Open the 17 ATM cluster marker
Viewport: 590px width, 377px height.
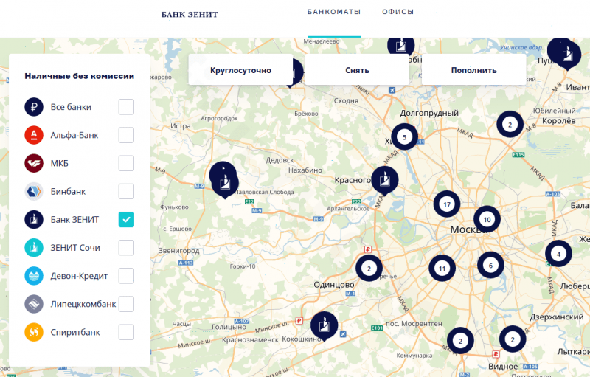pyautogui.click(x=447, y=204)
